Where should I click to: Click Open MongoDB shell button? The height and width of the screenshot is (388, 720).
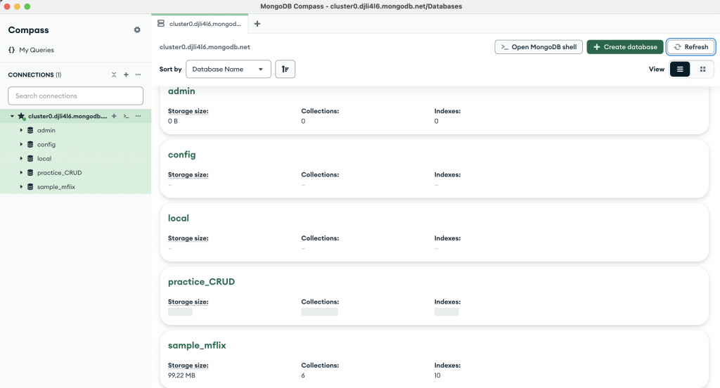click(x=539, y=47)
